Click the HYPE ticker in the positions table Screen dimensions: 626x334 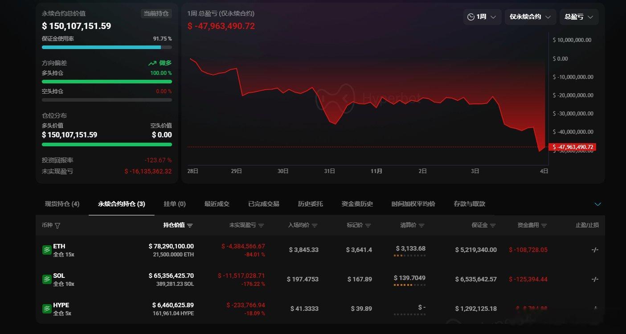coord(61,305)
